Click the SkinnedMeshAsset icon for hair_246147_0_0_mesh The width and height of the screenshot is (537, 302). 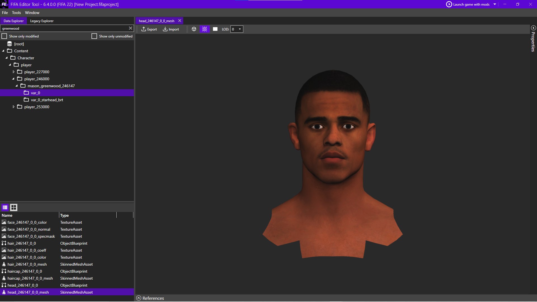[x=4, y=264]
